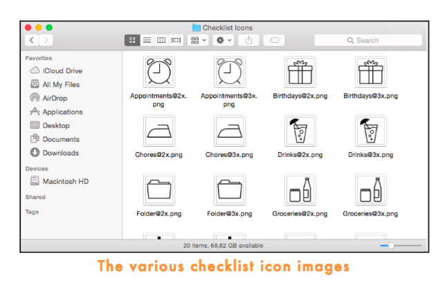This screenshot has width=447, height=285.
Task: Click the Edit Tags toolbar button
Action: 274,40
